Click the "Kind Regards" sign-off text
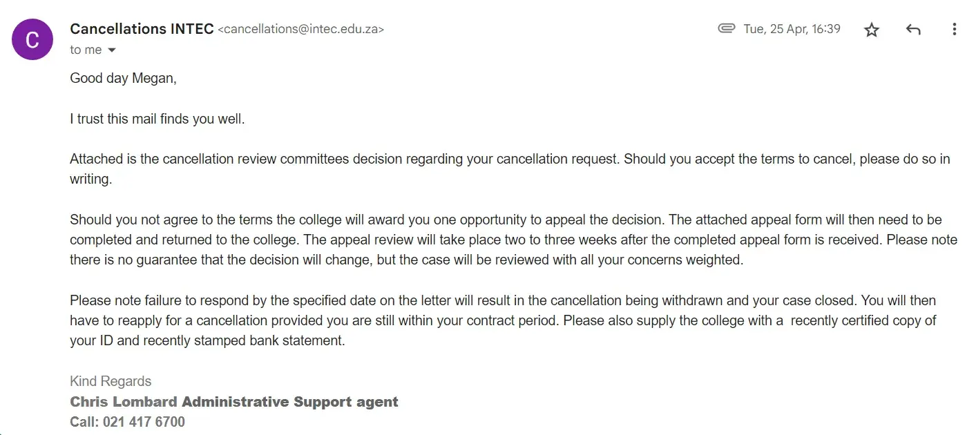The image size is (976, 435). coord(111,381)
